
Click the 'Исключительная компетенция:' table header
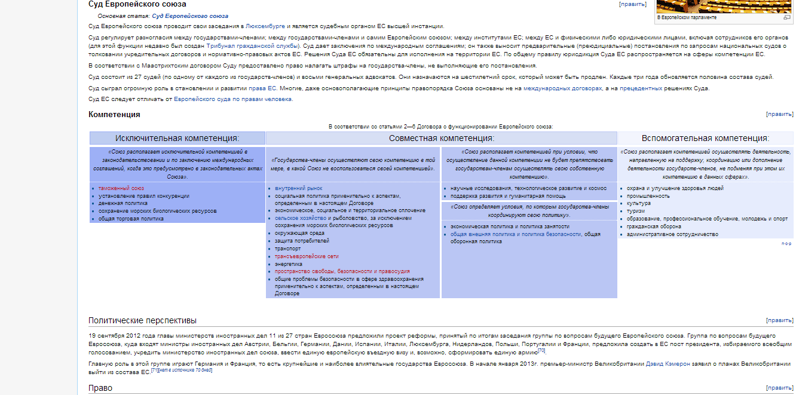coord(177,138)
